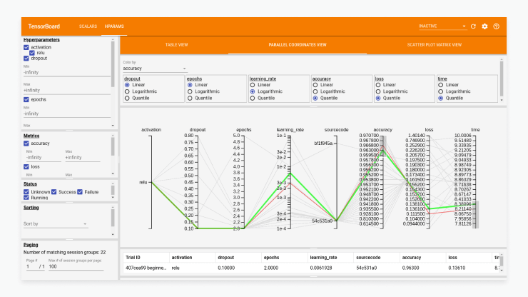Open the Sort by dropdown
The image size is (528, 297).
point(56,224)
